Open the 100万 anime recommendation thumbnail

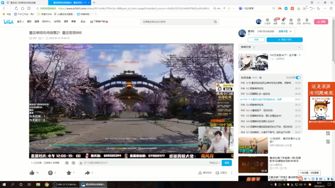point(253,62)
